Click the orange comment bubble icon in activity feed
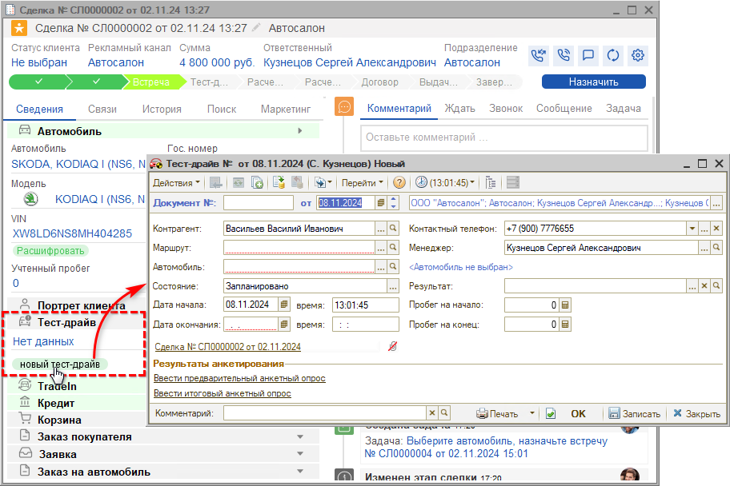The height and width of the screenshot is (486, 730). [344, 107]
